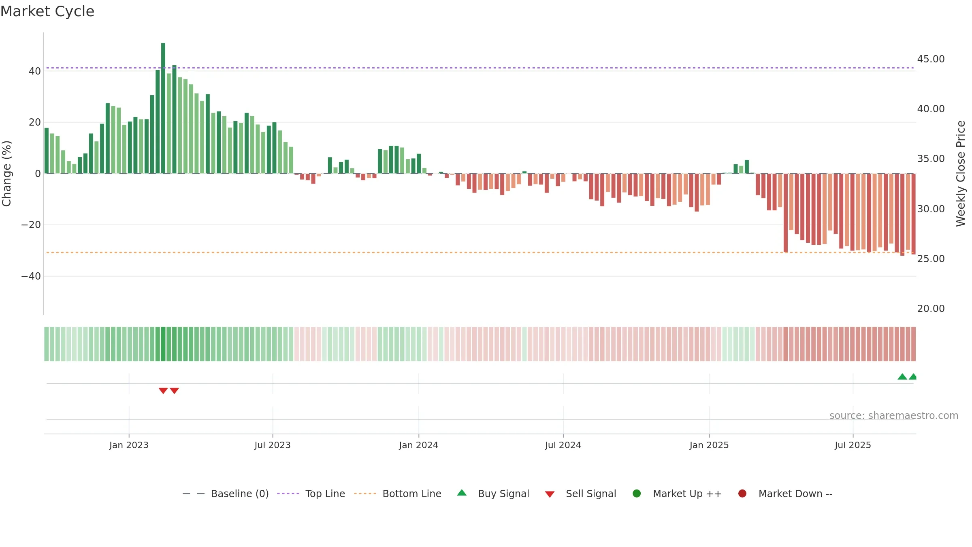Click the purple dotted Top Line legend sample

[288, 494]
